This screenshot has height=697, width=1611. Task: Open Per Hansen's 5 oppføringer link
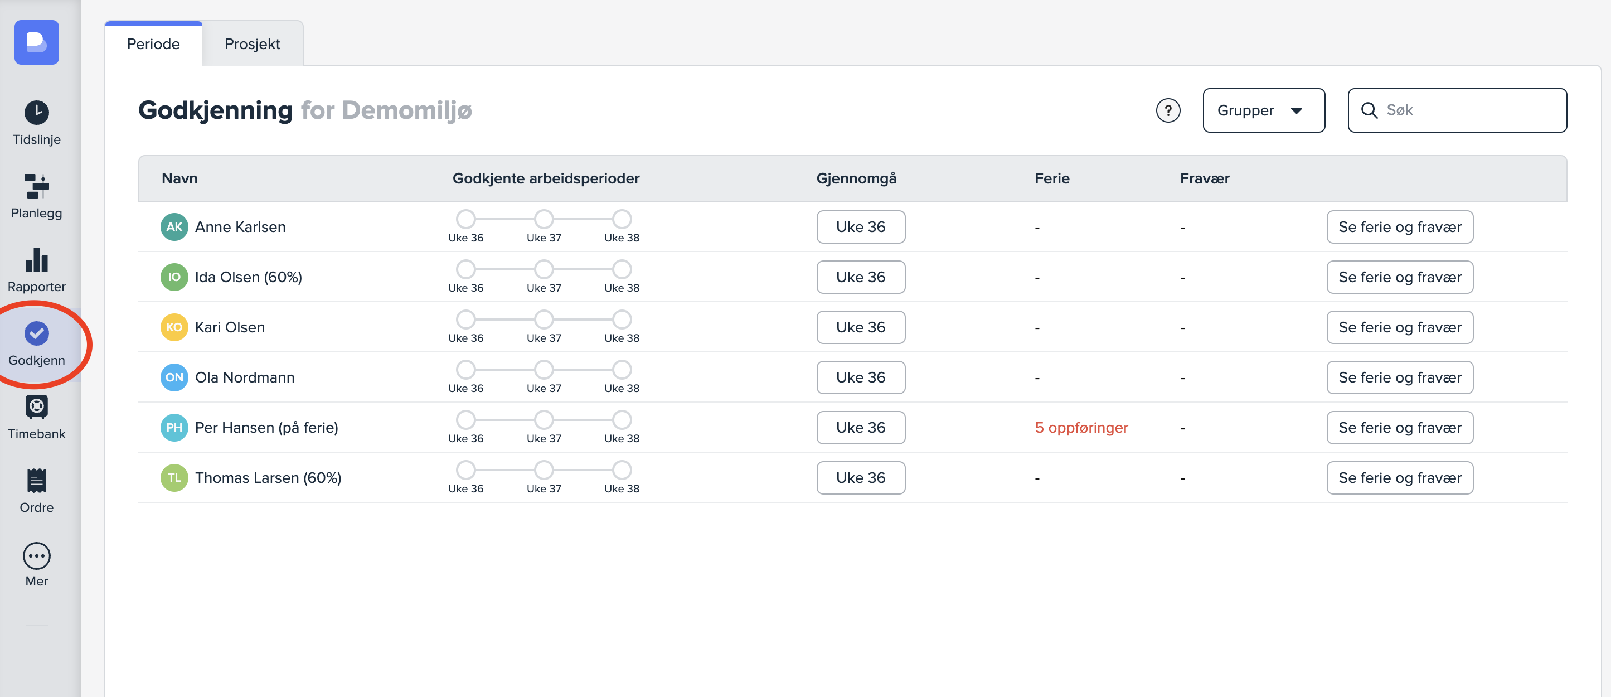[1081, 428]
